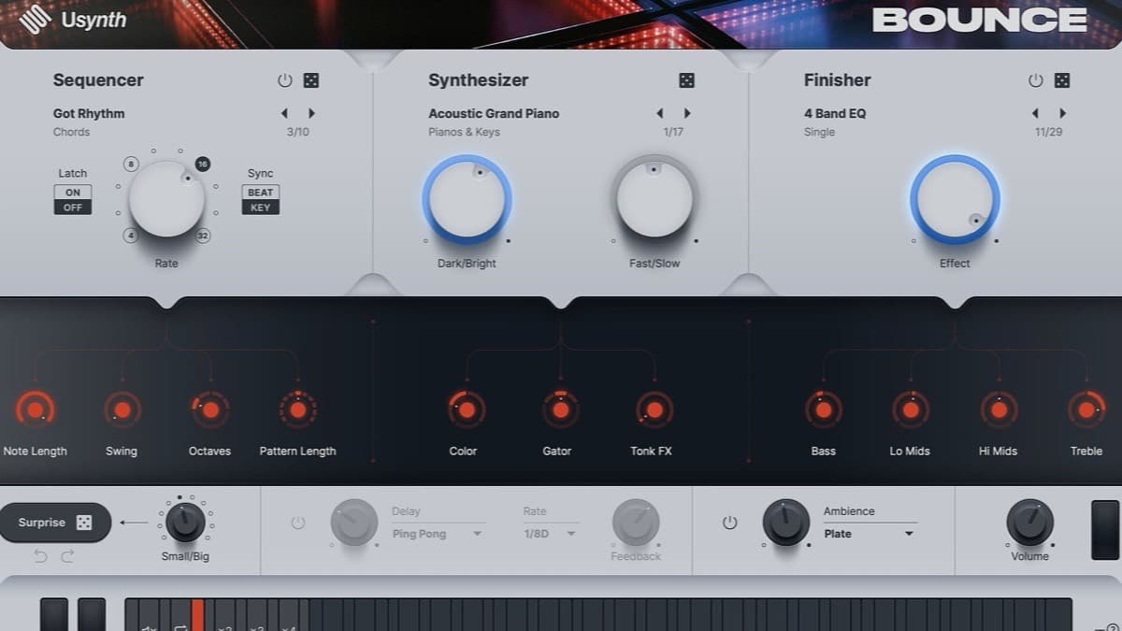Click the Octaves mini knob
The width and height of the screenshot is (1122, 631).
(x=209, y=409)
